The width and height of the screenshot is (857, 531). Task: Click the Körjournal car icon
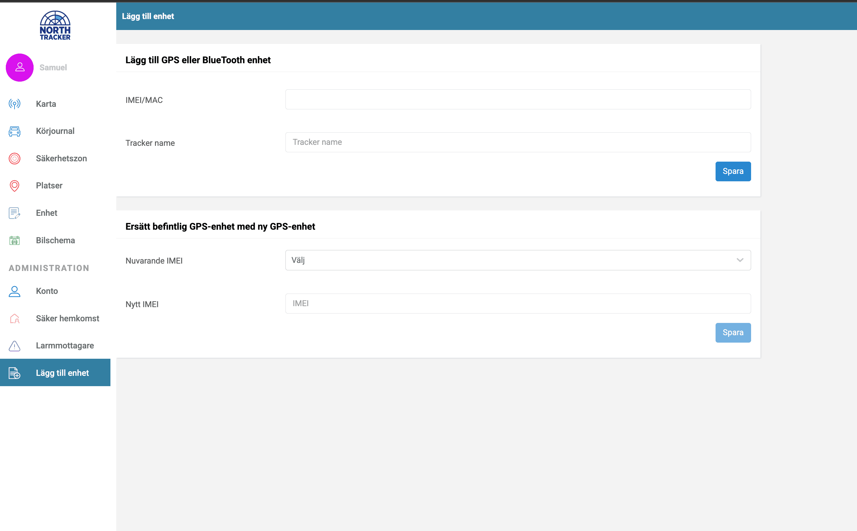tap(15, 131)
